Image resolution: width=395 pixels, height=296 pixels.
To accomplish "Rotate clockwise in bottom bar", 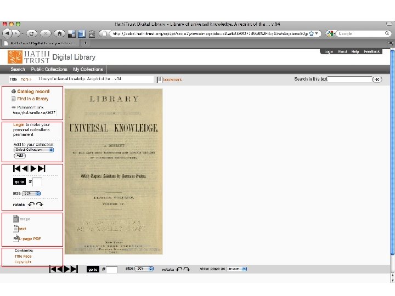I will tap(187, 269).
